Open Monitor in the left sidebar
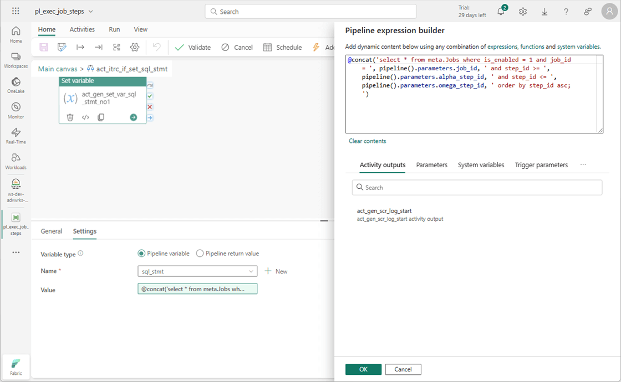The image size is (621, 382). point(16,110)
